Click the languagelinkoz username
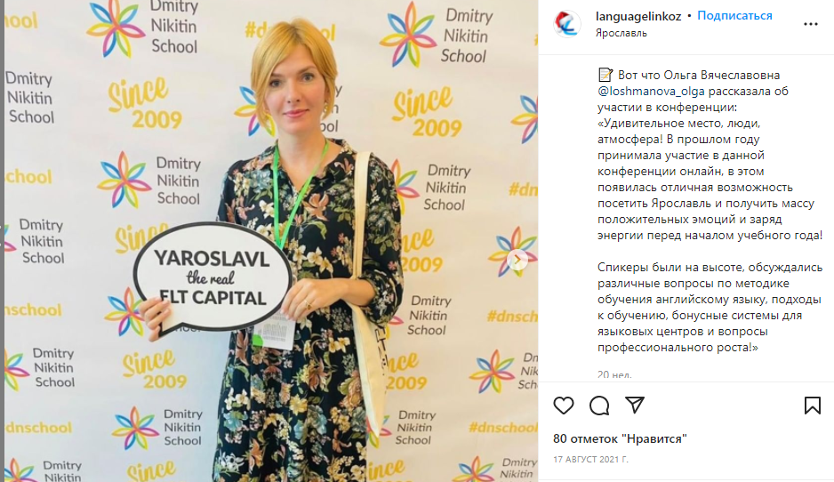834x482 pixels. click(638, 16)
